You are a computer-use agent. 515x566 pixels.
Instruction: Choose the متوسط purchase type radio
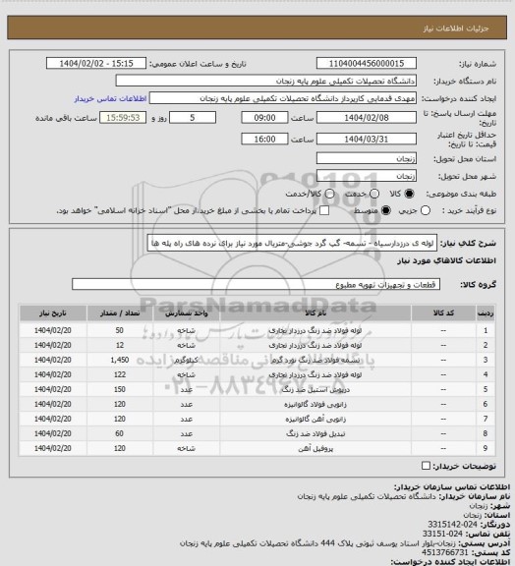coord(385,211)
